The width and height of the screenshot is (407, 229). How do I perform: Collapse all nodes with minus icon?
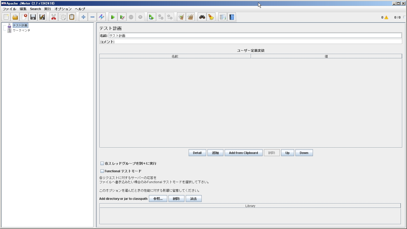click(x=92, y=17)
